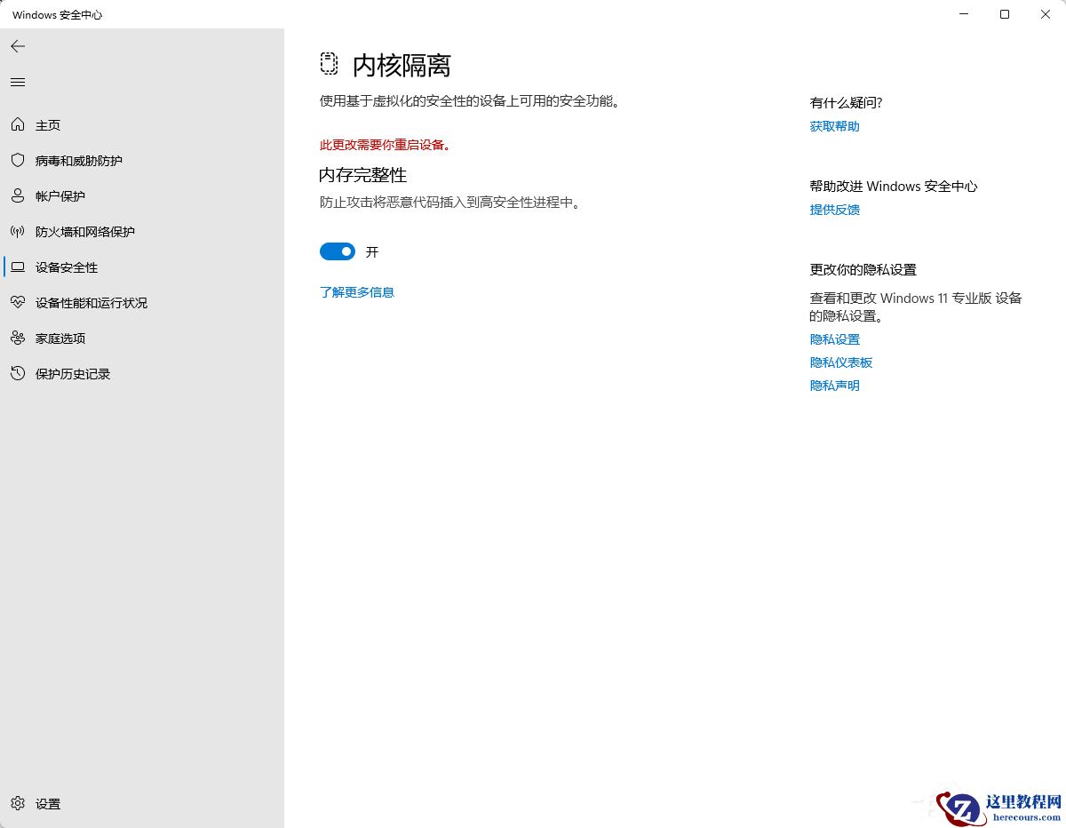Viewport: 1066px width, 828px height.
Task: Open 设置 with the gear icon
Action: [18, 803]
